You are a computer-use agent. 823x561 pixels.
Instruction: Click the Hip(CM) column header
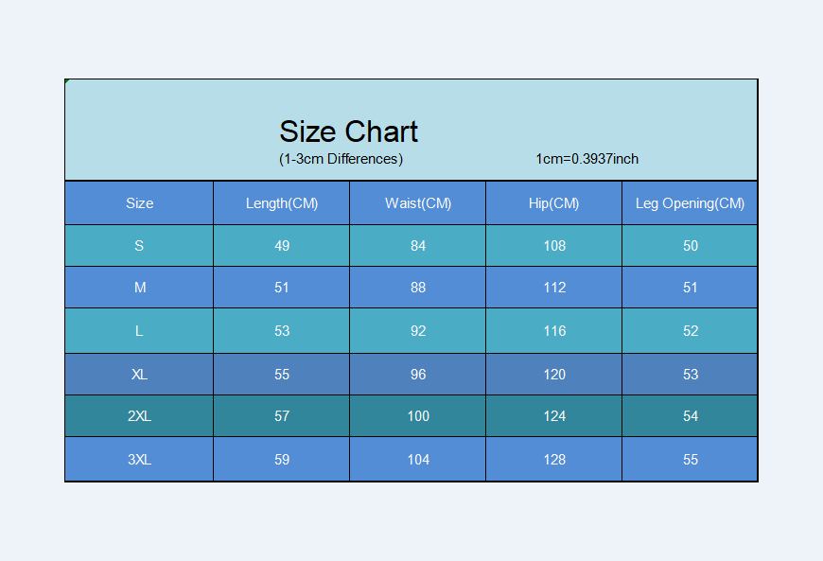(554, 203)
